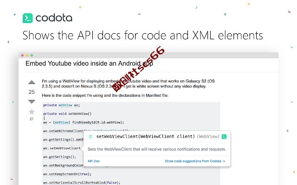Open the API Doc link in popup

pyautogui.click(x=94, y=161)
